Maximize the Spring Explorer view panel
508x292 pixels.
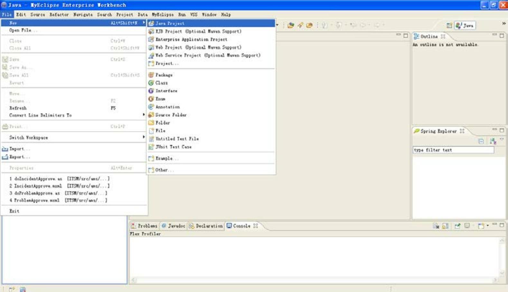[502, 130]
